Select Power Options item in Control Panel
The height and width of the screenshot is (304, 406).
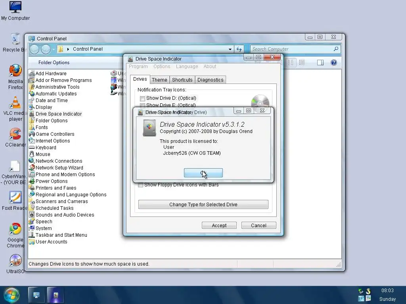[48, 181]
